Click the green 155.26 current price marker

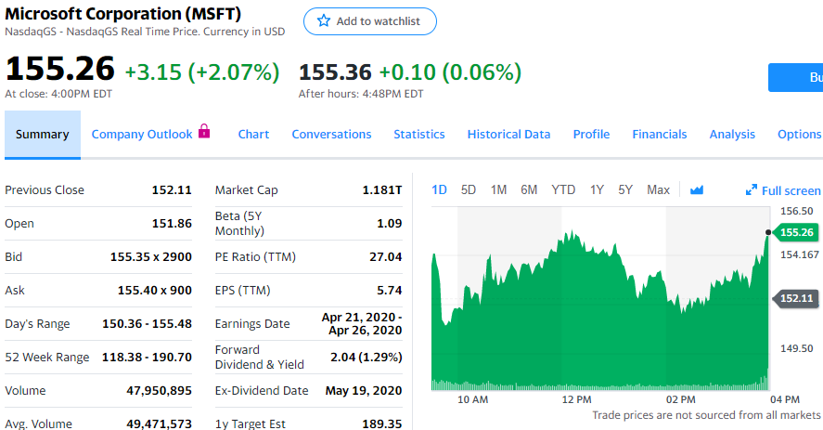(x=796, y=232)
